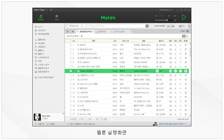
Task: Open the 친구 friends button
Action: (x=182, y=26)
